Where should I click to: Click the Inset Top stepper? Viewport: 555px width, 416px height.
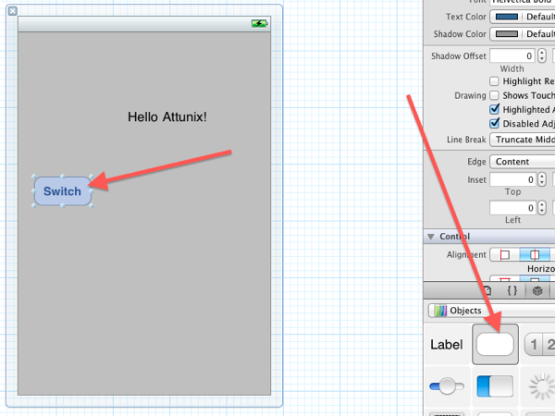coord(542,179)
